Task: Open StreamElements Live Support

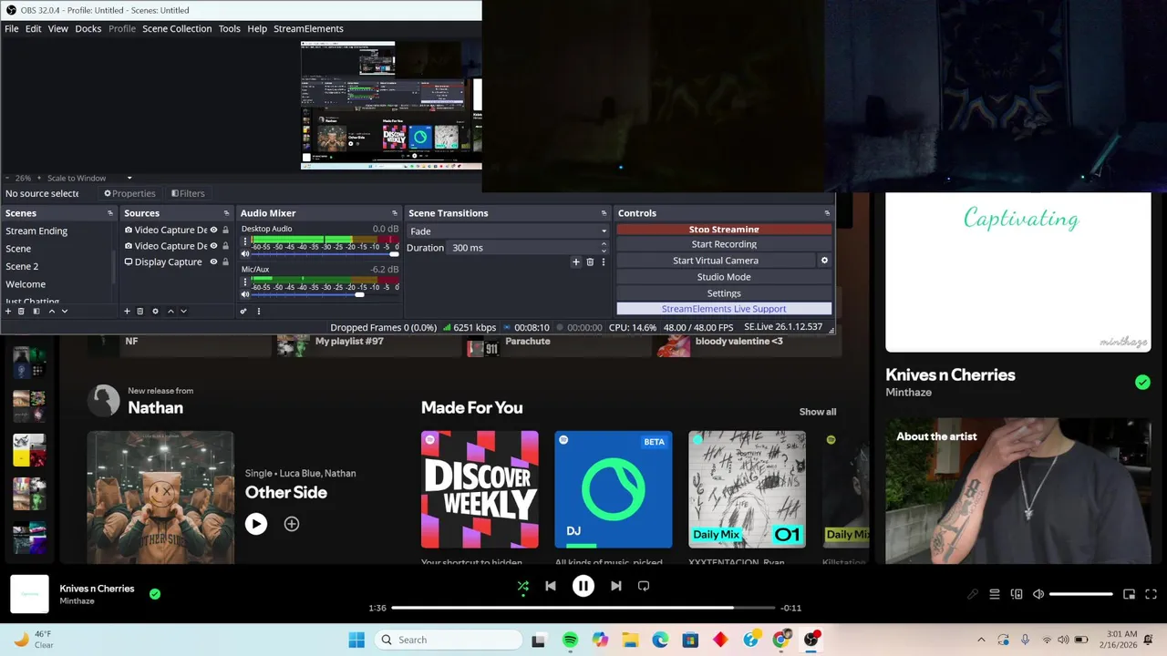Action: point(724,309)
